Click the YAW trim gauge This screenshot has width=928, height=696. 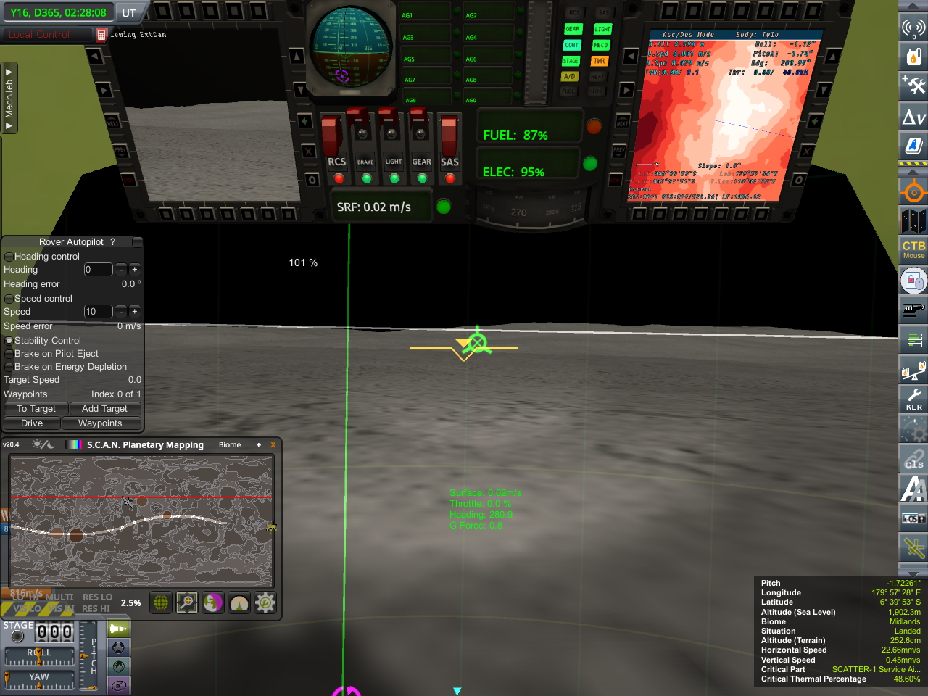[39, 681]
